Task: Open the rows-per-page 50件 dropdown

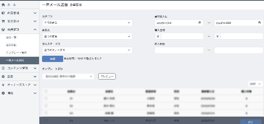Action: tap(255, 84)
